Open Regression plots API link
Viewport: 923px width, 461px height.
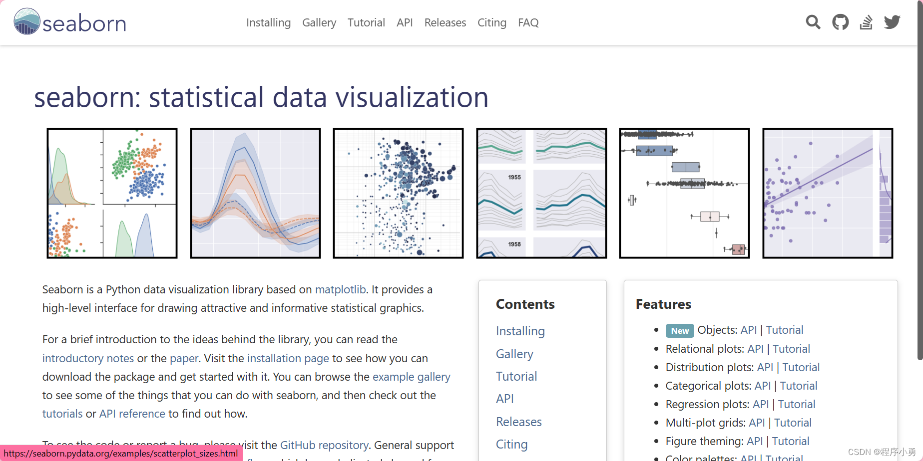pos(761,404)
